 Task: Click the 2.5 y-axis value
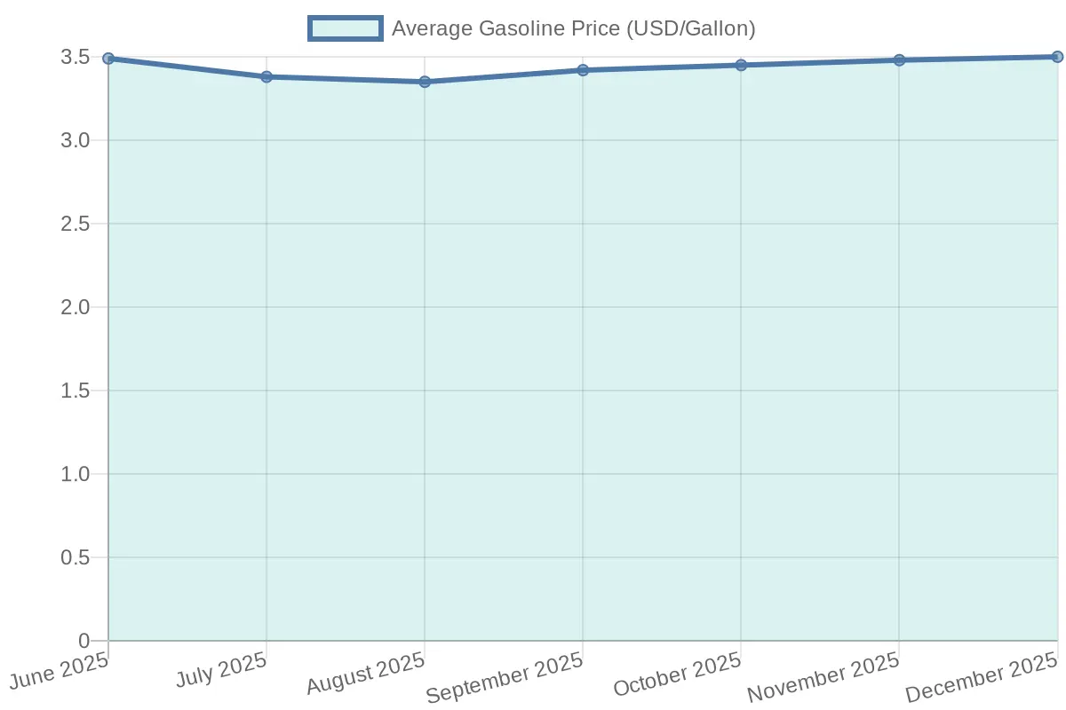(75, 224)
